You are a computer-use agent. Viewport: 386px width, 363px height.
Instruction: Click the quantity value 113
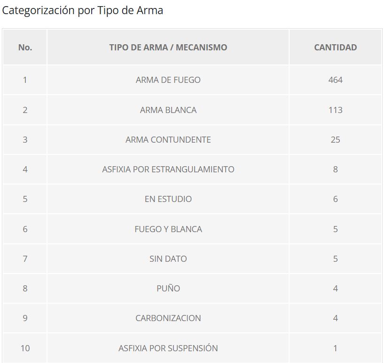(335, 110)
